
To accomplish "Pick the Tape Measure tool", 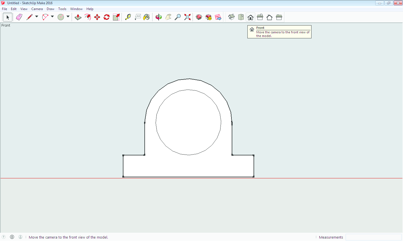I will [x=128, y=17].
